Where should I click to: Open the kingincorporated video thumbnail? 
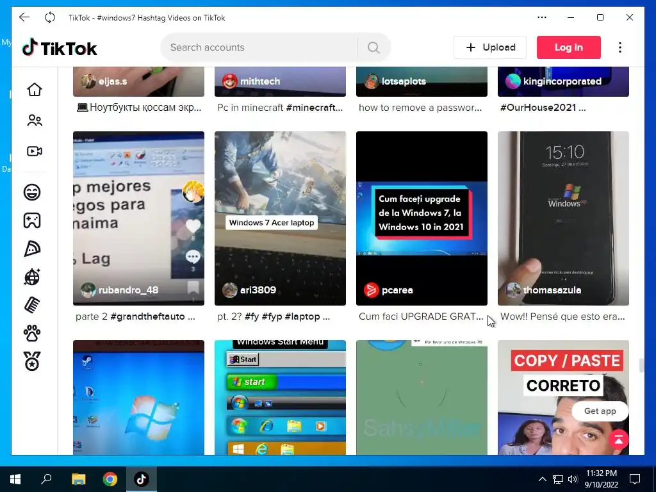tap(563, 81)
